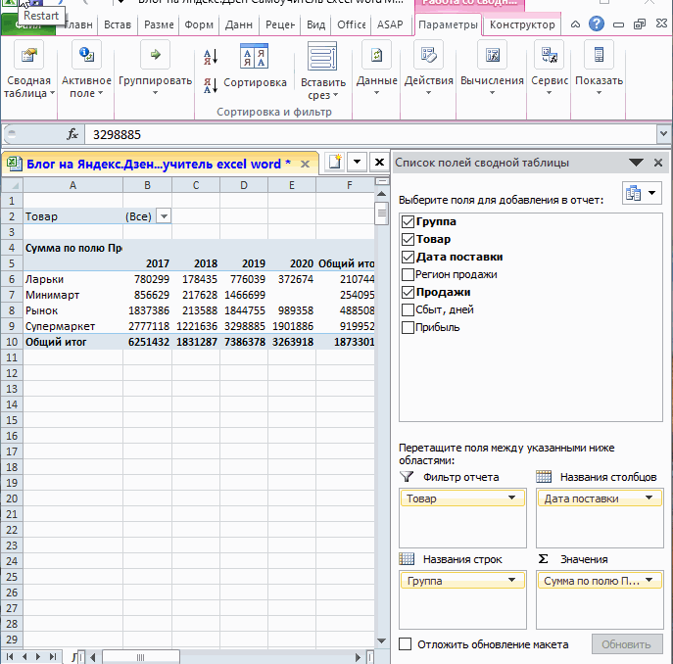Viewport: 673px width, 664px height.
Task: Open the Office ribbon tab
Action: click(x=351, y=24)
